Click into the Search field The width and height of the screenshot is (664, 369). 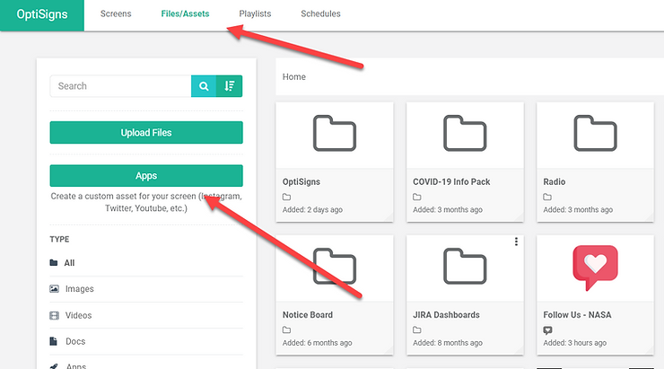[x=121, y=86]
